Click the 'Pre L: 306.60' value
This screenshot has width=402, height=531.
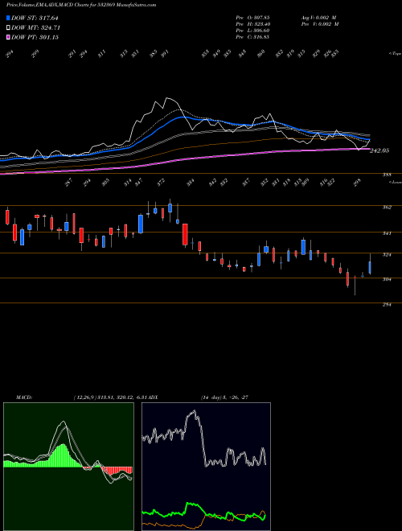(x=252, y=31)
